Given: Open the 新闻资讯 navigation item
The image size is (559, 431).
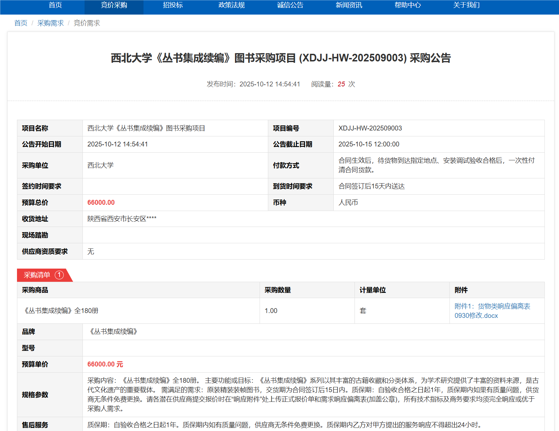Looking at the screenshot, I should 349,5.
